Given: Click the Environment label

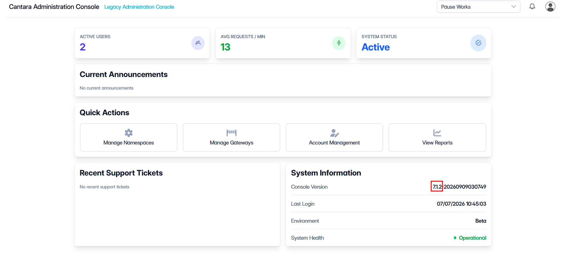Looking at the screenshot, I should [305, 221].
